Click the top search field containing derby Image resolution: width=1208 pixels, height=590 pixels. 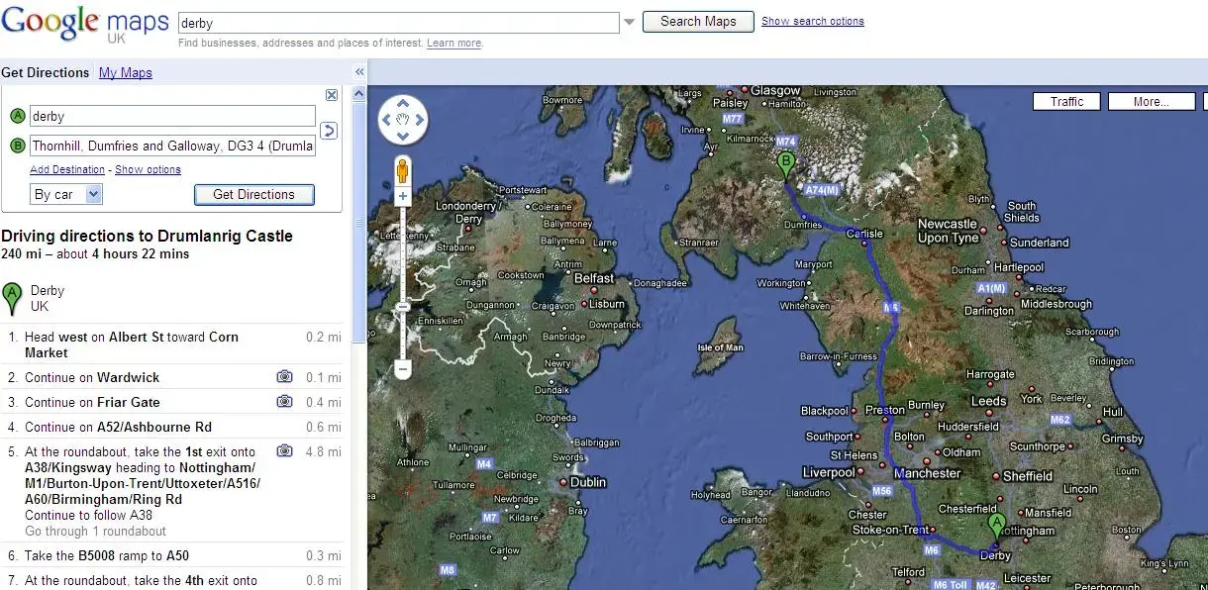click(399, 23)
